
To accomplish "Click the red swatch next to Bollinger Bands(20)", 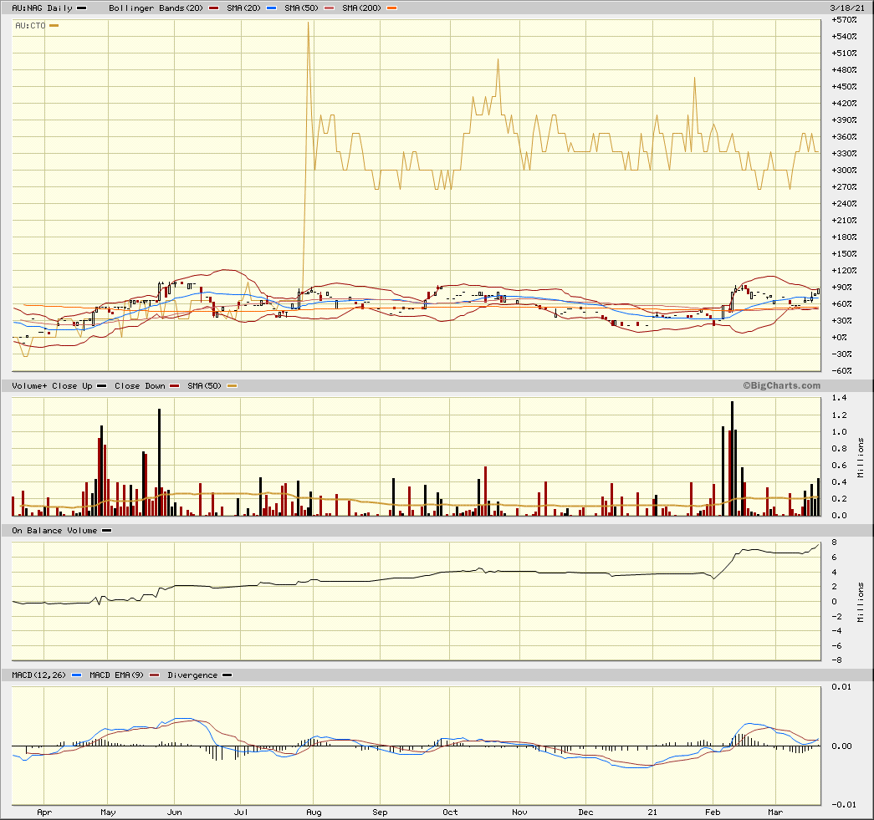I will pos(213,8).
